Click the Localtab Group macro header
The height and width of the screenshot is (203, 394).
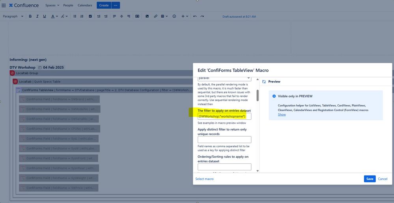coord(101,73)
